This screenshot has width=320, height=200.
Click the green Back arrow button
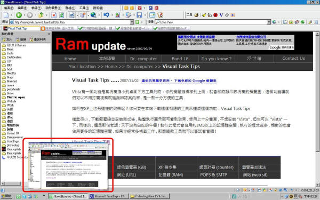tap(19, 15)
